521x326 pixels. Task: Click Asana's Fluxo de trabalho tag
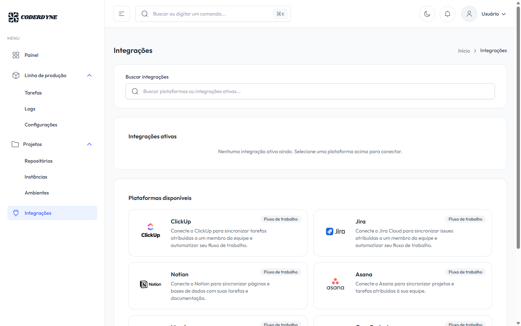click(x=465, y=272)
